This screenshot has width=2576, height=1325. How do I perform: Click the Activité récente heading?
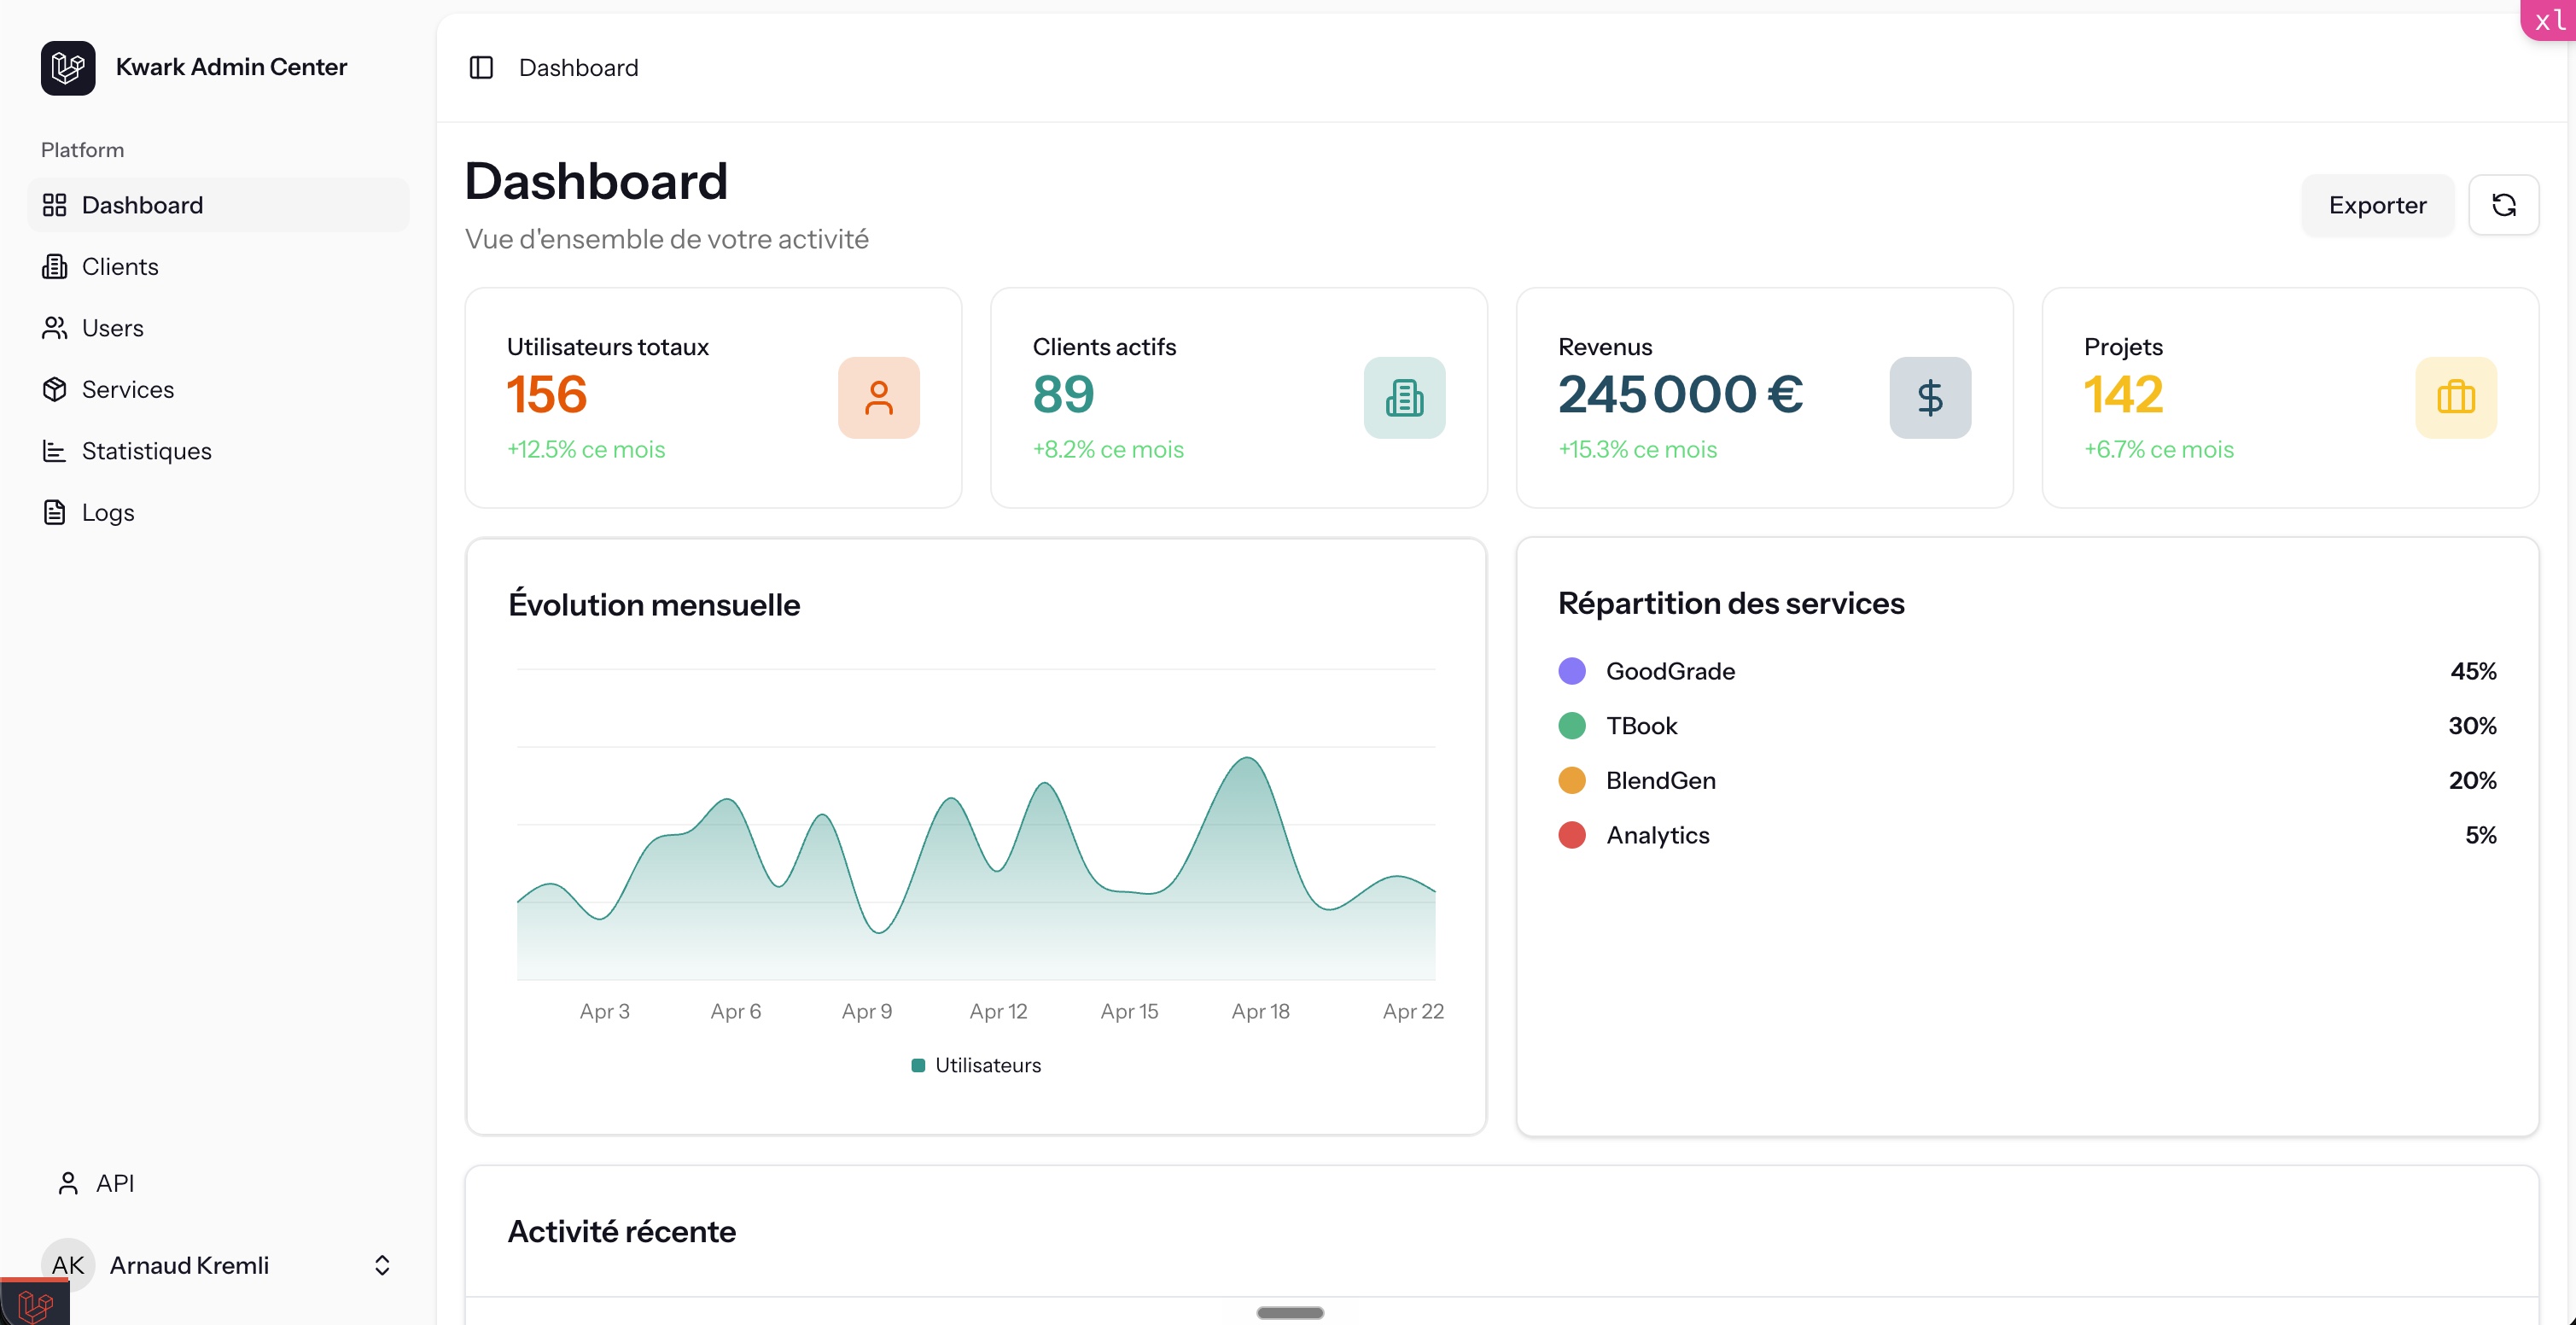coord(622,1231)
